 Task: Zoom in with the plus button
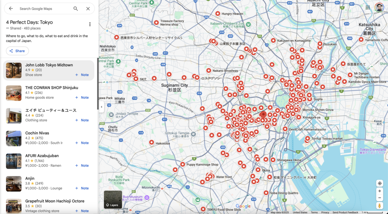tap(380, 191)
